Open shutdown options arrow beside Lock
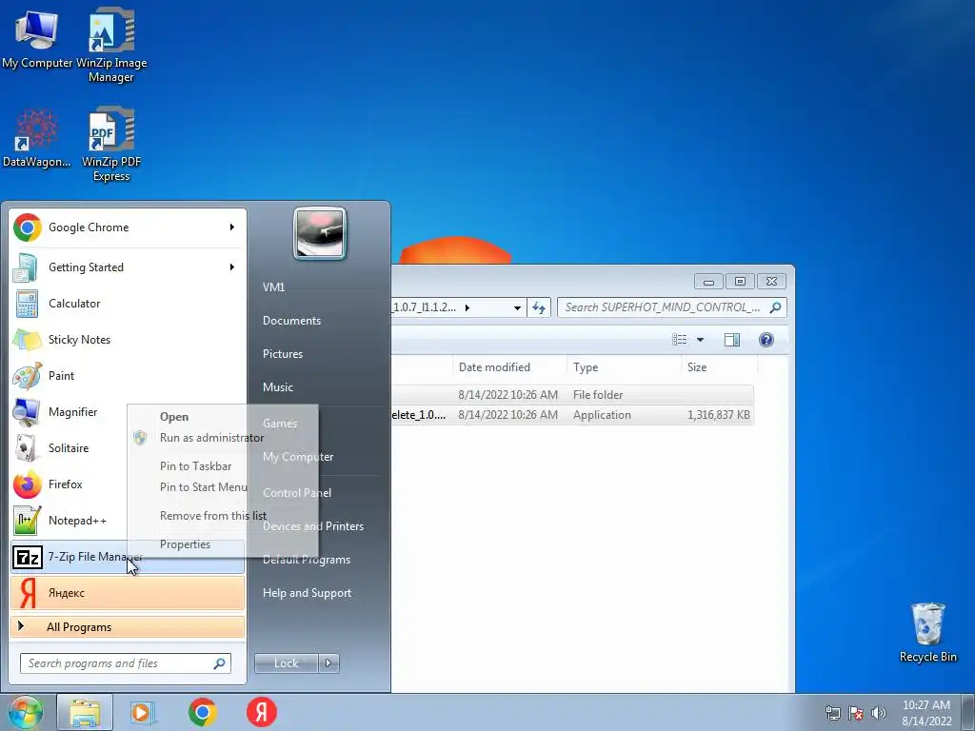The image size is (975, 731). 328,663
